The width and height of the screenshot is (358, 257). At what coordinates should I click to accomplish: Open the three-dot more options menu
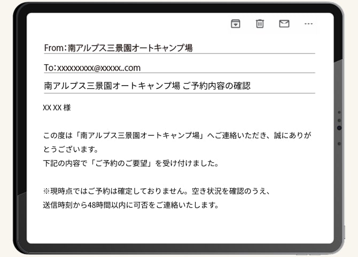click(x=308, y=24)
